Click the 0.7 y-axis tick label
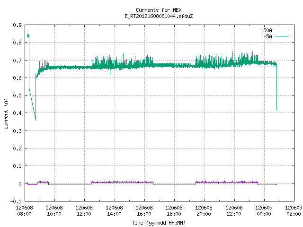The image size is (303, 227). [18, 61]
